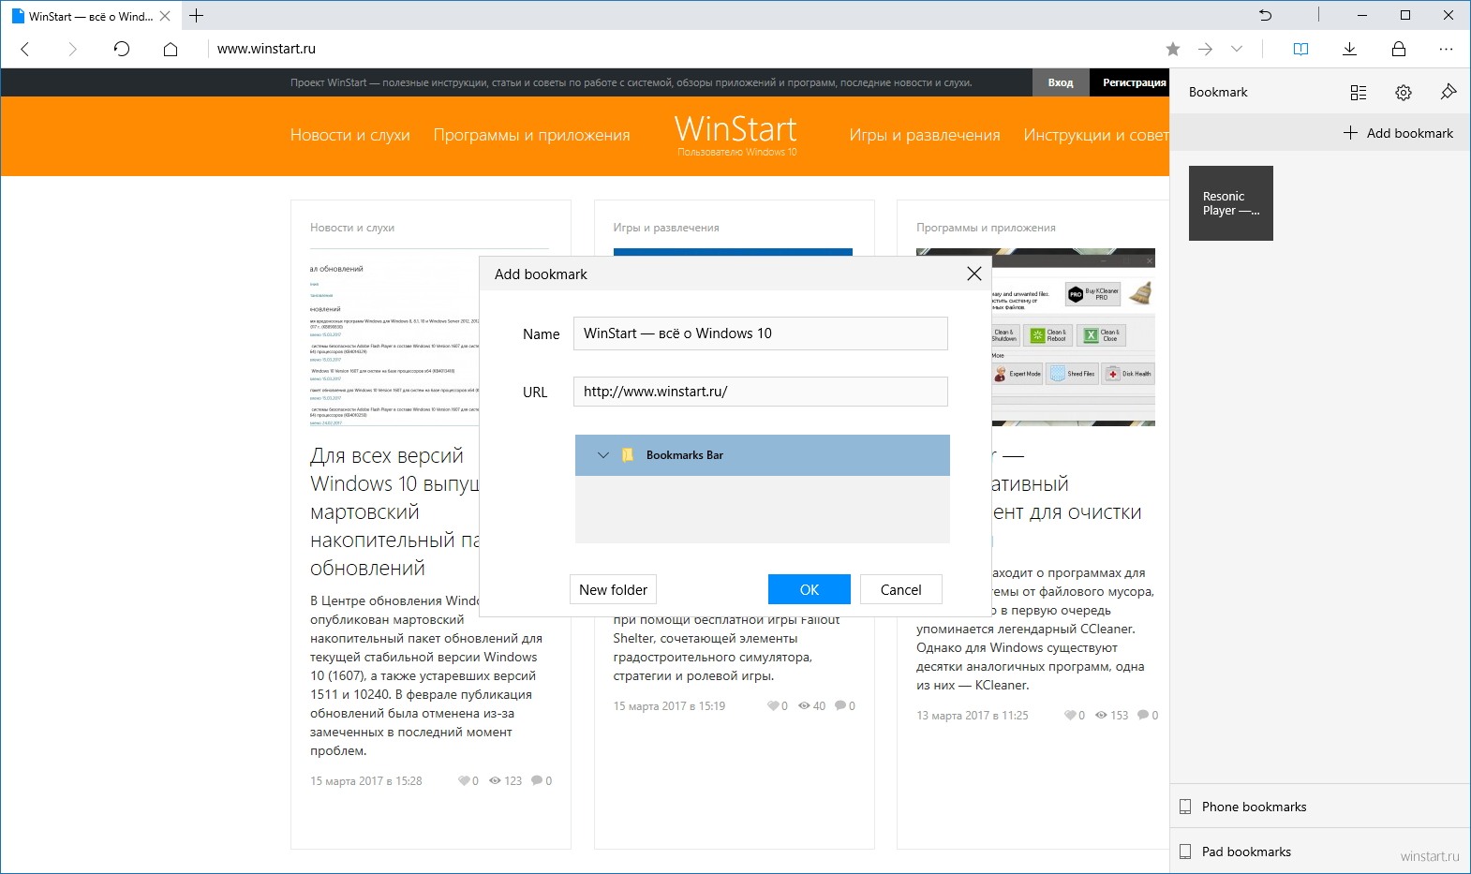Viewport: 1471px width, 874px height.
Task: Click the undo arrow in title bar
Action: coord(1265,15)
